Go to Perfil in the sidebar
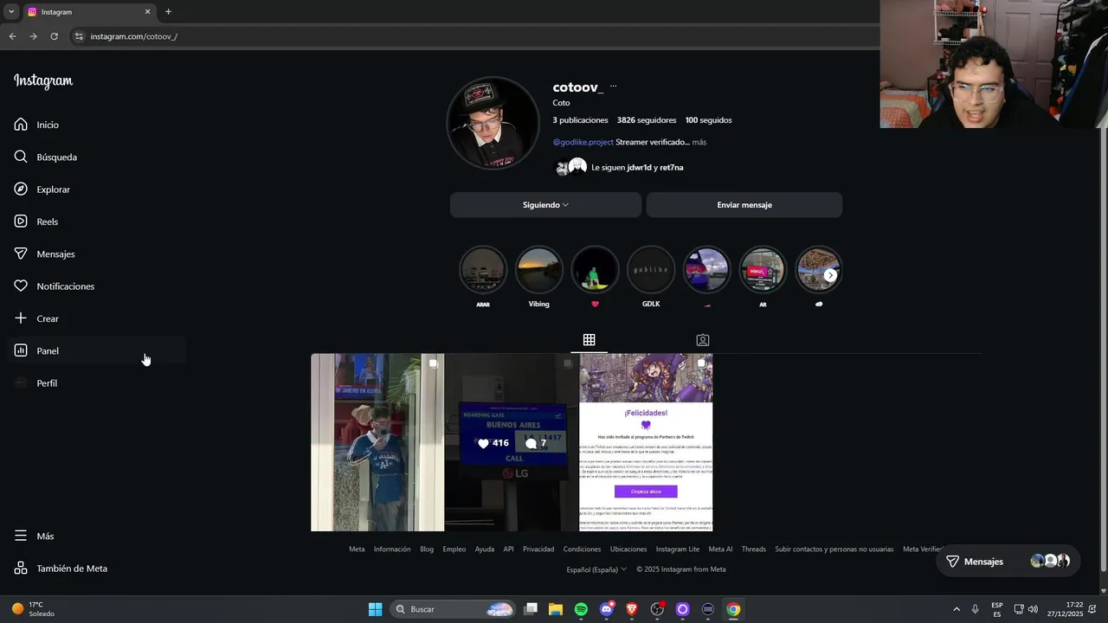Image resolution: width=1108 pixels, height=623 pixels. tap(35, 383)
